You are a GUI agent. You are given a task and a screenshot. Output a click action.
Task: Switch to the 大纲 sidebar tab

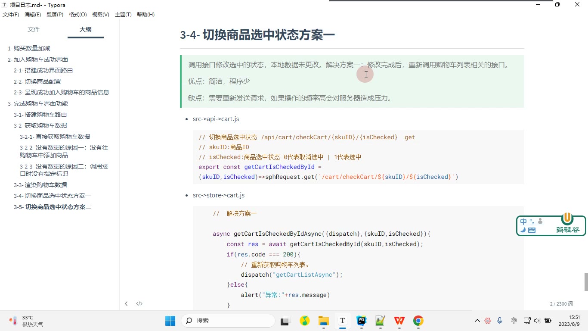pos(86,29)
